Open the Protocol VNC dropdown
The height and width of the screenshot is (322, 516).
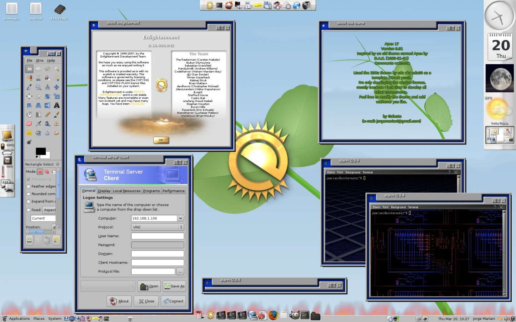click(x=158, y=227)
